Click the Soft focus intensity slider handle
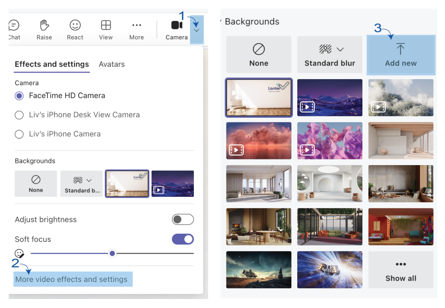Viewport: 445px width, 308px height. coord(113,253)
